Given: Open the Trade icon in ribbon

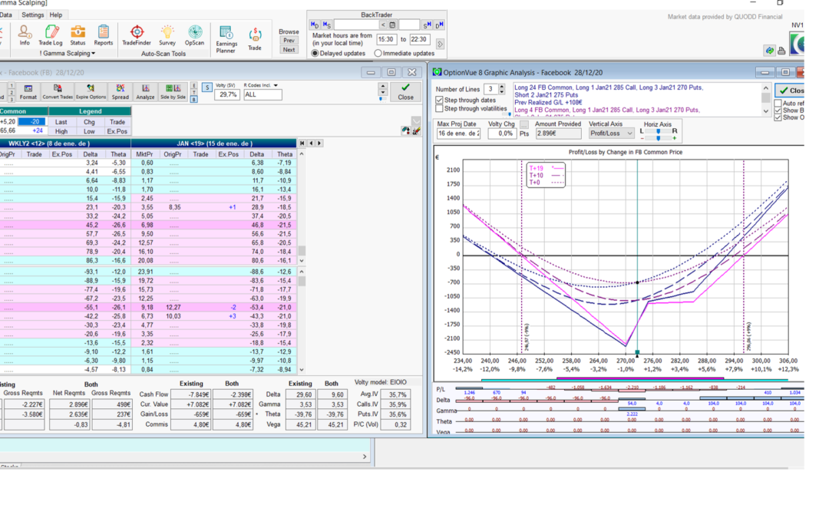Looking at the screenshot, I should (255, 40).
